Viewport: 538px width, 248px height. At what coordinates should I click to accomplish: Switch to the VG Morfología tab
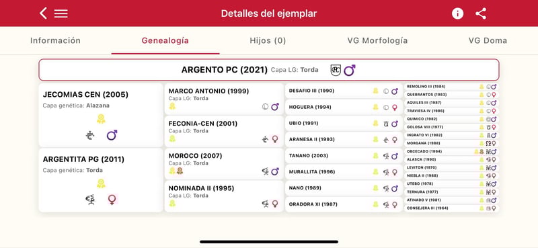coord(377,40)
